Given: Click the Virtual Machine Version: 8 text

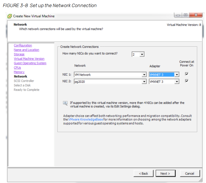Looking at the screenshot, I should point(184,25).
